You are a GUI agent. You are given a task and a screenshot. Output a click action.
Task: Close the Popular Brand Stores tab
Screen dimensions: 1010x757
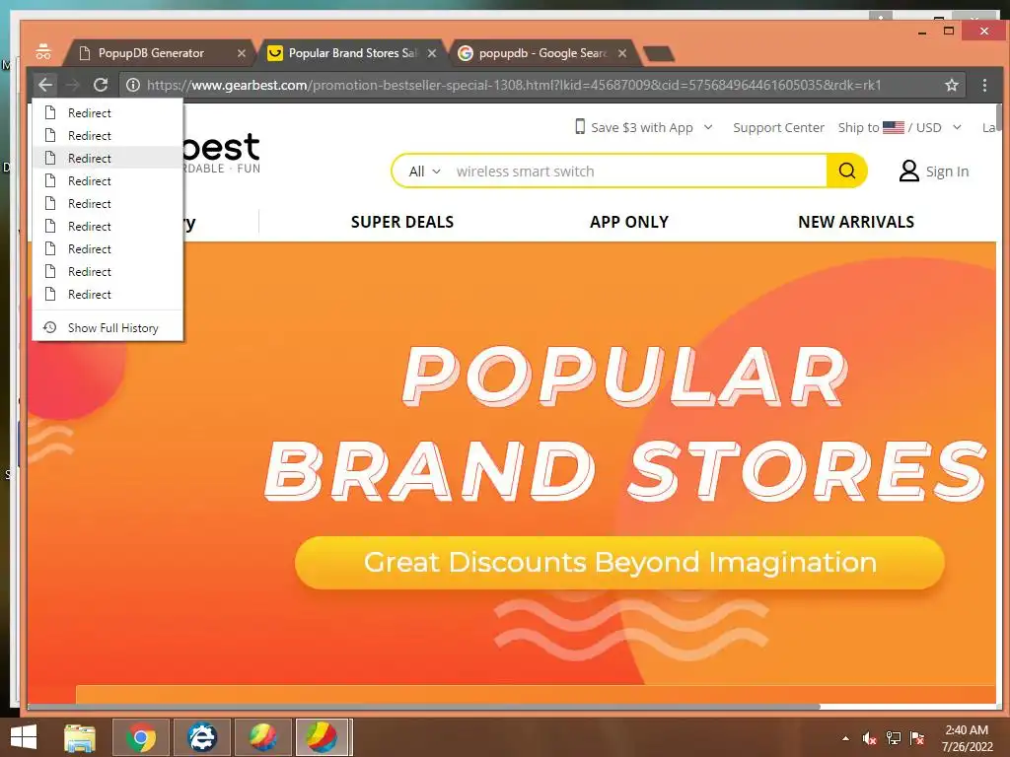pyautogui.click(x=432, y=53)
